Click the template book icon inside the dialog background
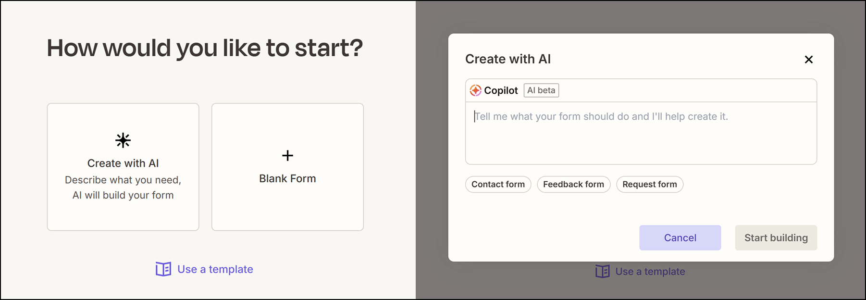The width and height of the screenshot is (866, 300). point(601,271)
